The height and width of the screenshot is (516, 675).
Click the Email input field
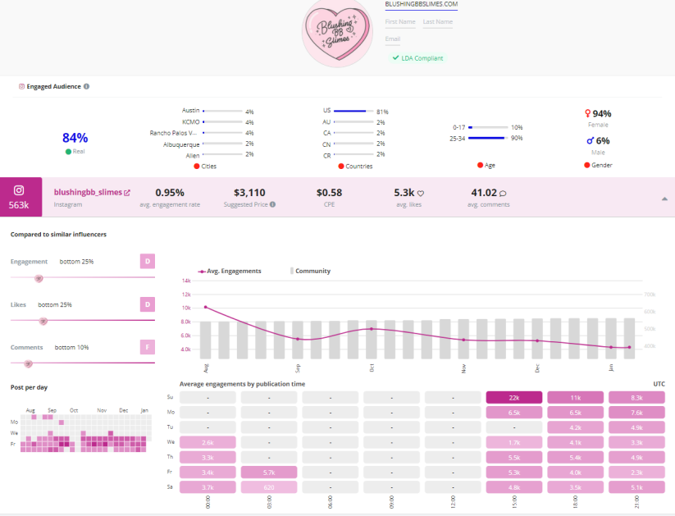418,39
